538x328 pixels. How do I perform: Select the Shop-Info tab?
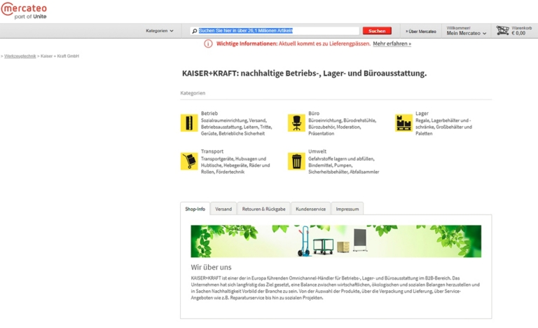[195, 209]
